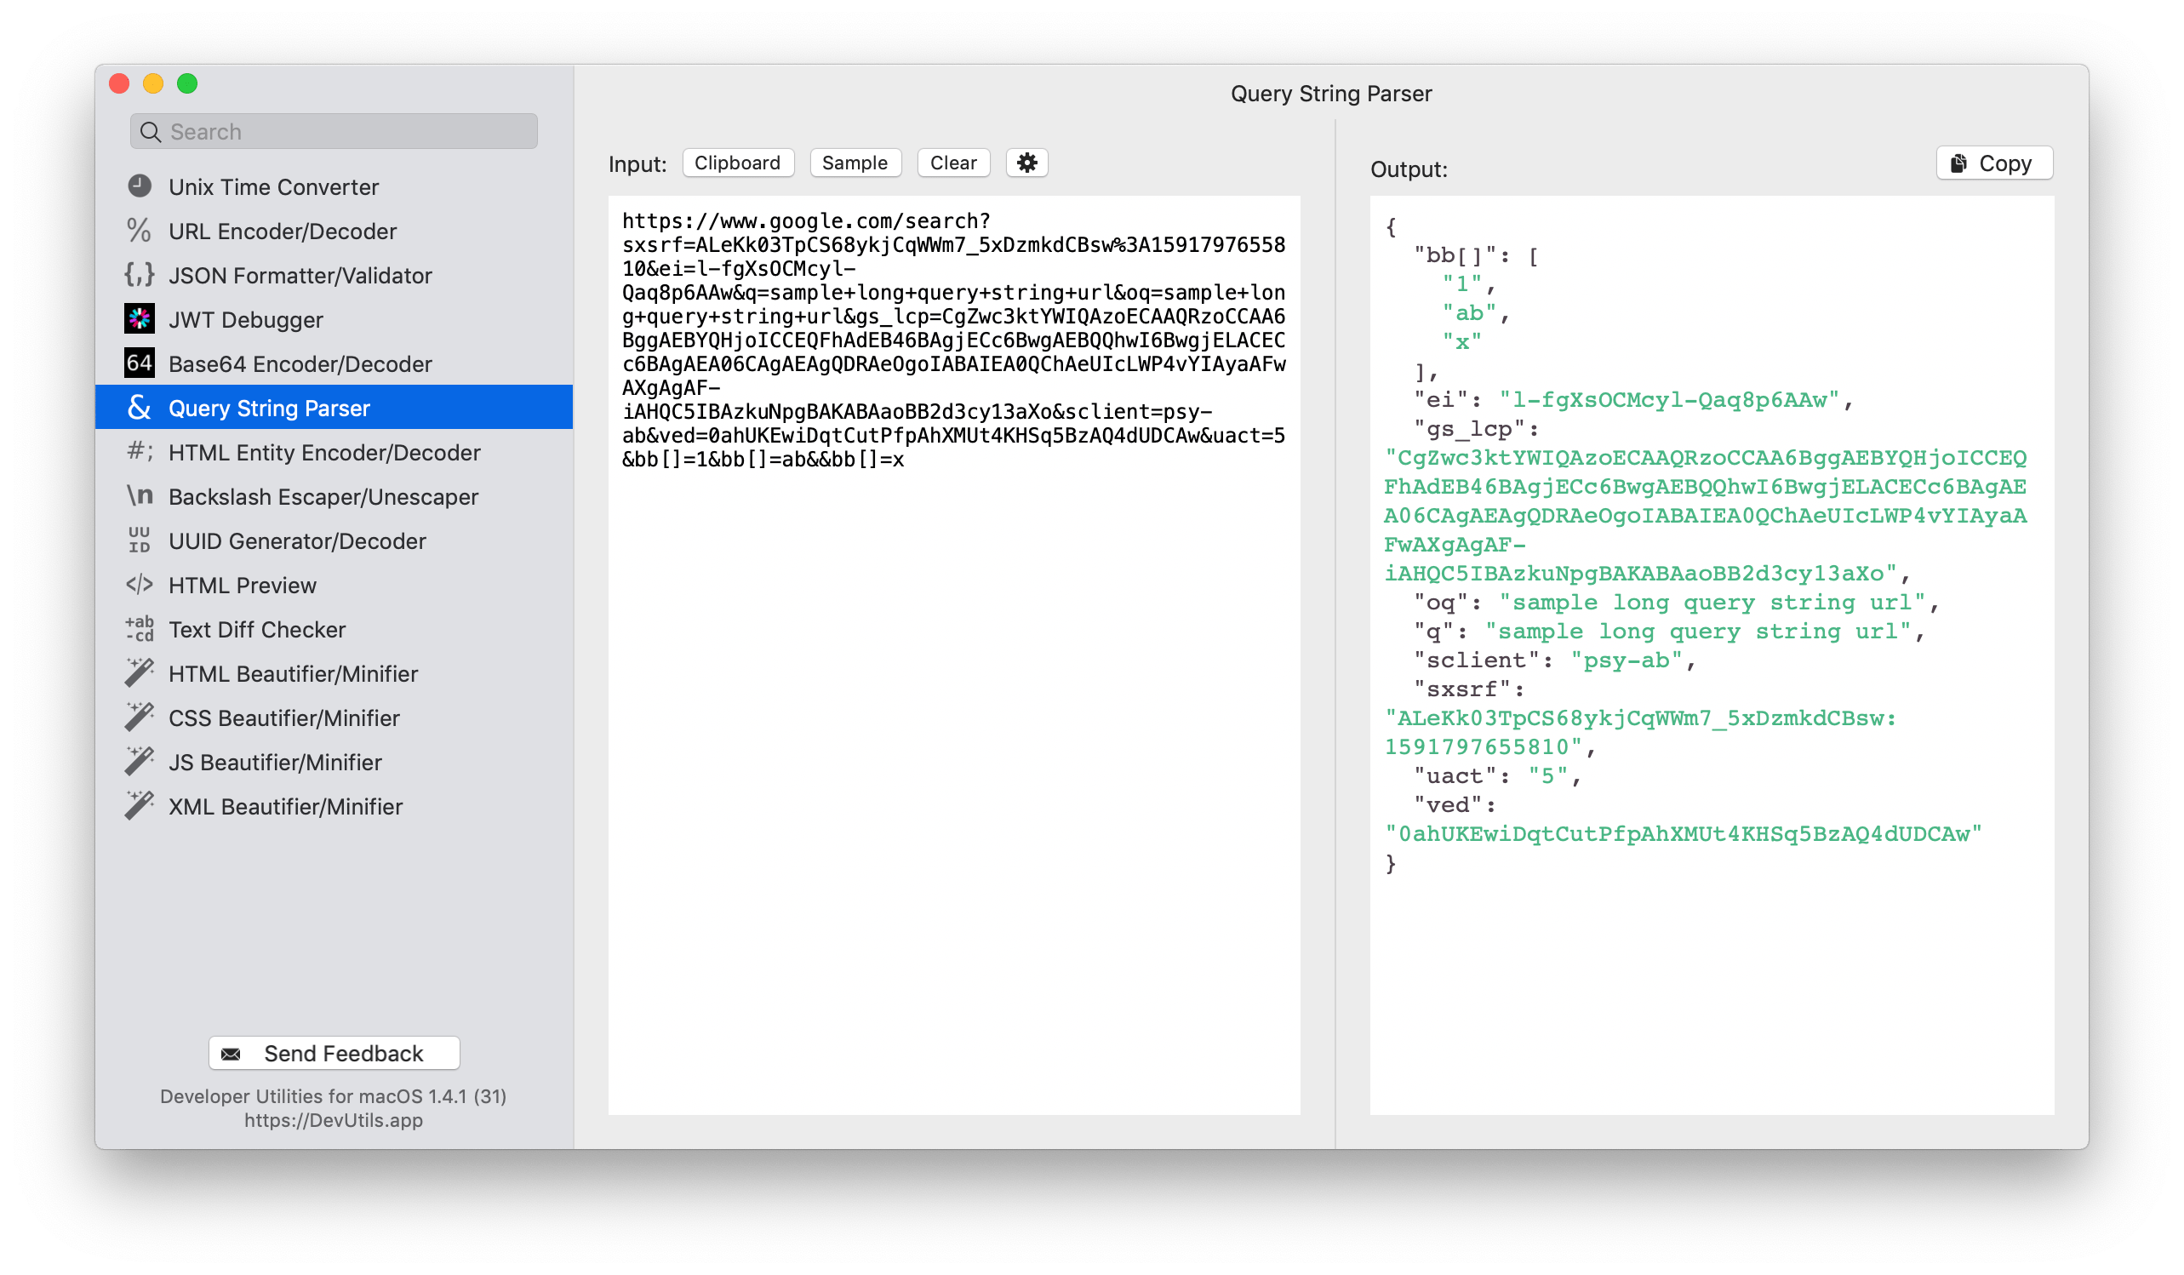Switch to the Base64 Encoder/Decoder
This screenshot has height=1275, width=2184.
[300, 363]
